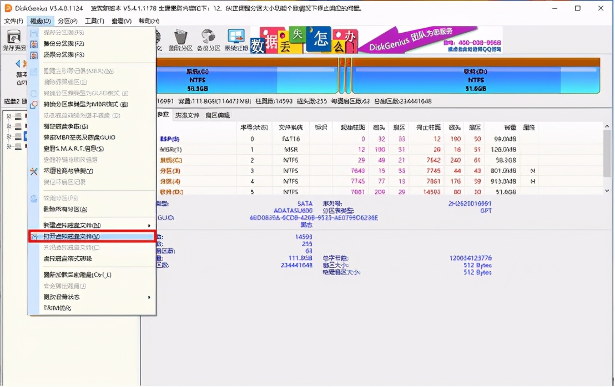
Task: Click the GPT partition table type value
Action: [486, 210]
